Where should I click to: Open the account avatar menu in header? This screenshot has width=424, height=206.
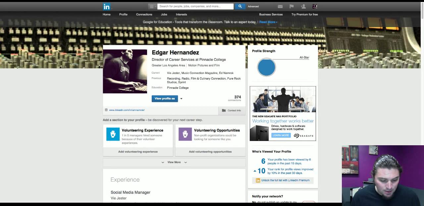click(x=315, y=6)
